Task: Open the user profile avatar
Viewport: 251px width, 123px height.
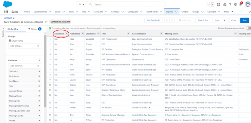Action: click(248, 4)
